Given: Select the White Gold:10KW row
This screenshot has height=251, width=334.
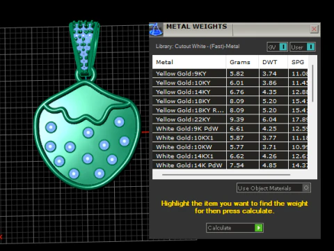Looking at the screenshot, I should coord(230,147).
